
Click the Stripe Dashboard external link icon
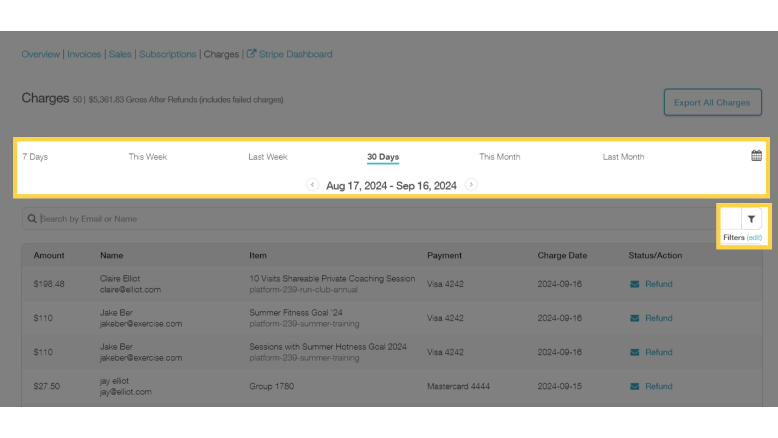(250, 53)
